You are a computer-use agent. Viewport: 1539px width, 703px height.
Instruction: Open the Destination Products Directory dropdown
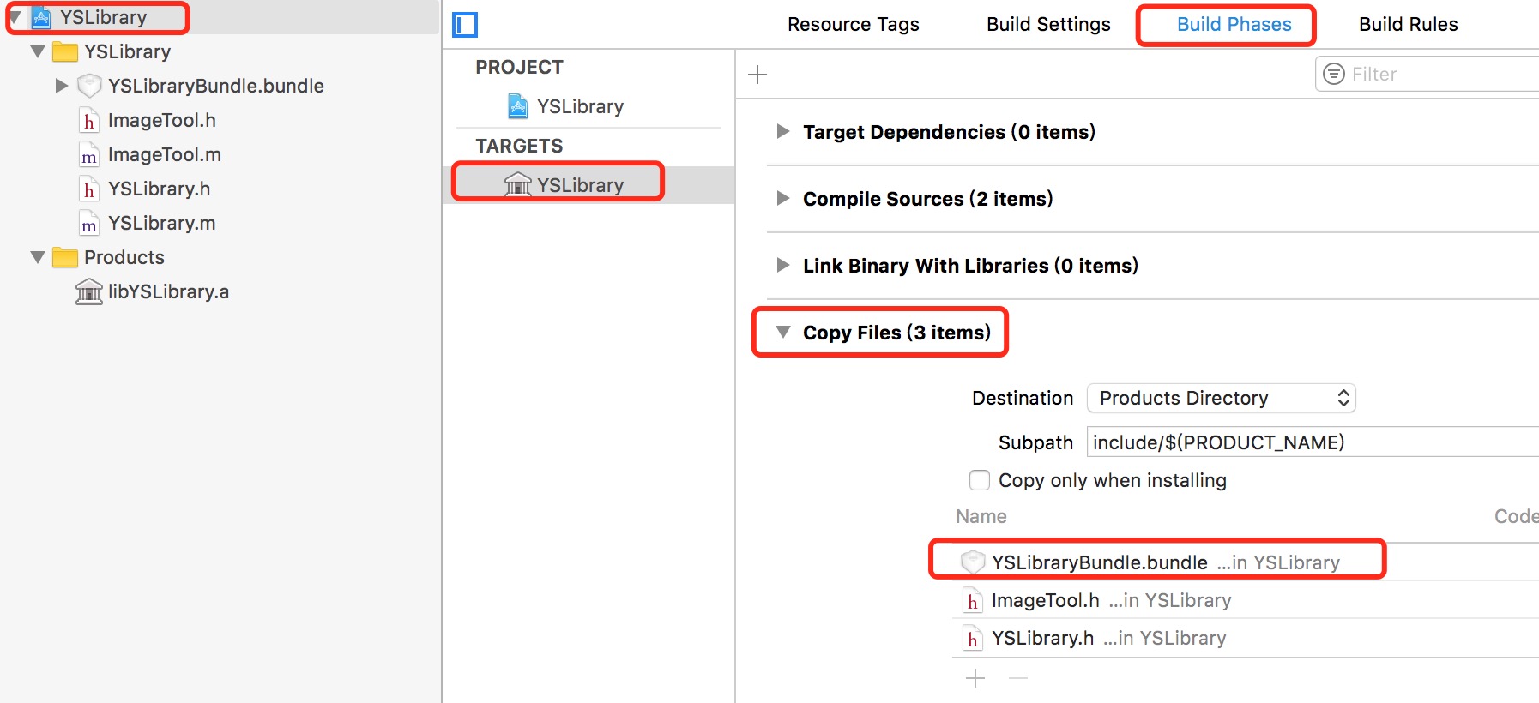pos(1221,398)
